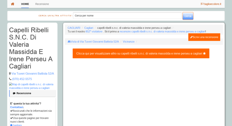The image size is (232, 126).
Task: Click the orange Clicca qui per visualizzare banner
Action: [x=141, y=53]
